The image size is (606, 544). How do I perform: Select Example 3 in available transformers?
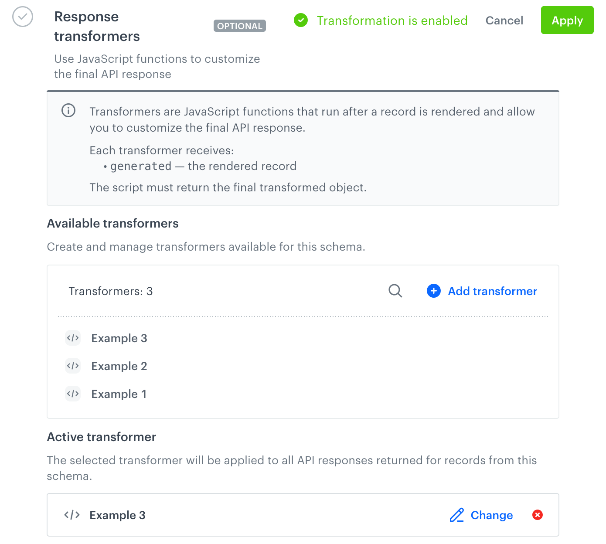click(119, 338)
